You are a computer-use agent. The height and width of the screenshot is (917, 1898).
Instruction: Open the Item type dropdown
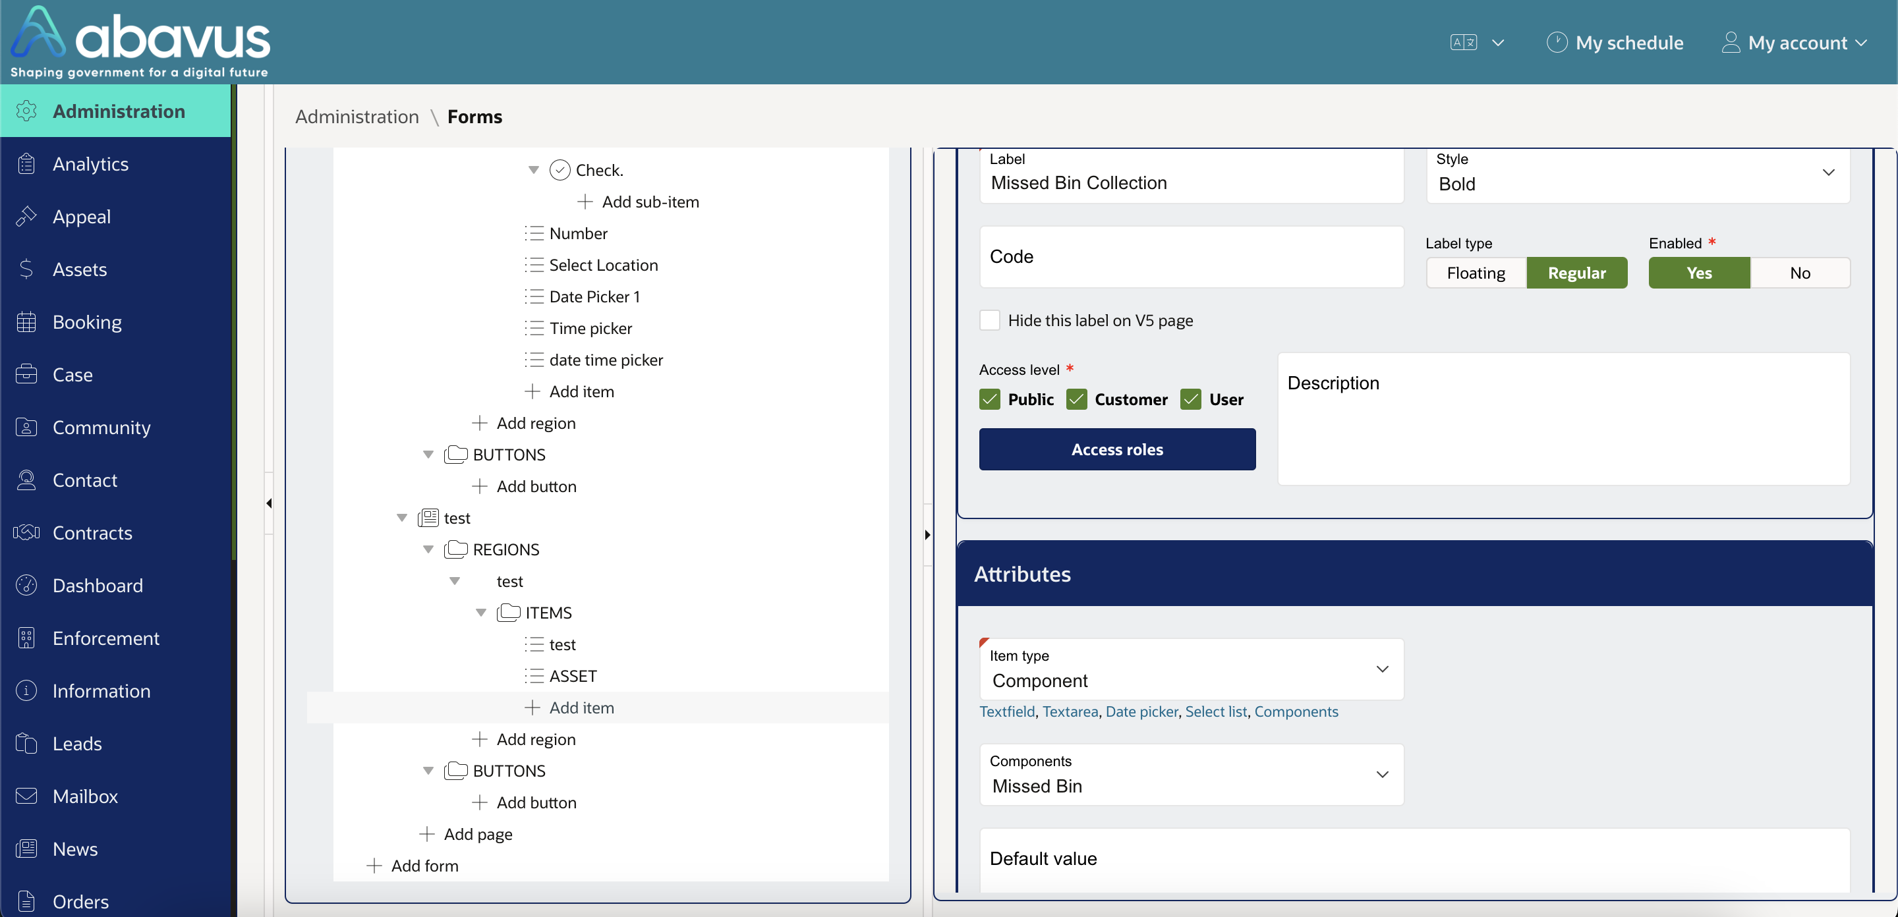(x=1192, y=669)
